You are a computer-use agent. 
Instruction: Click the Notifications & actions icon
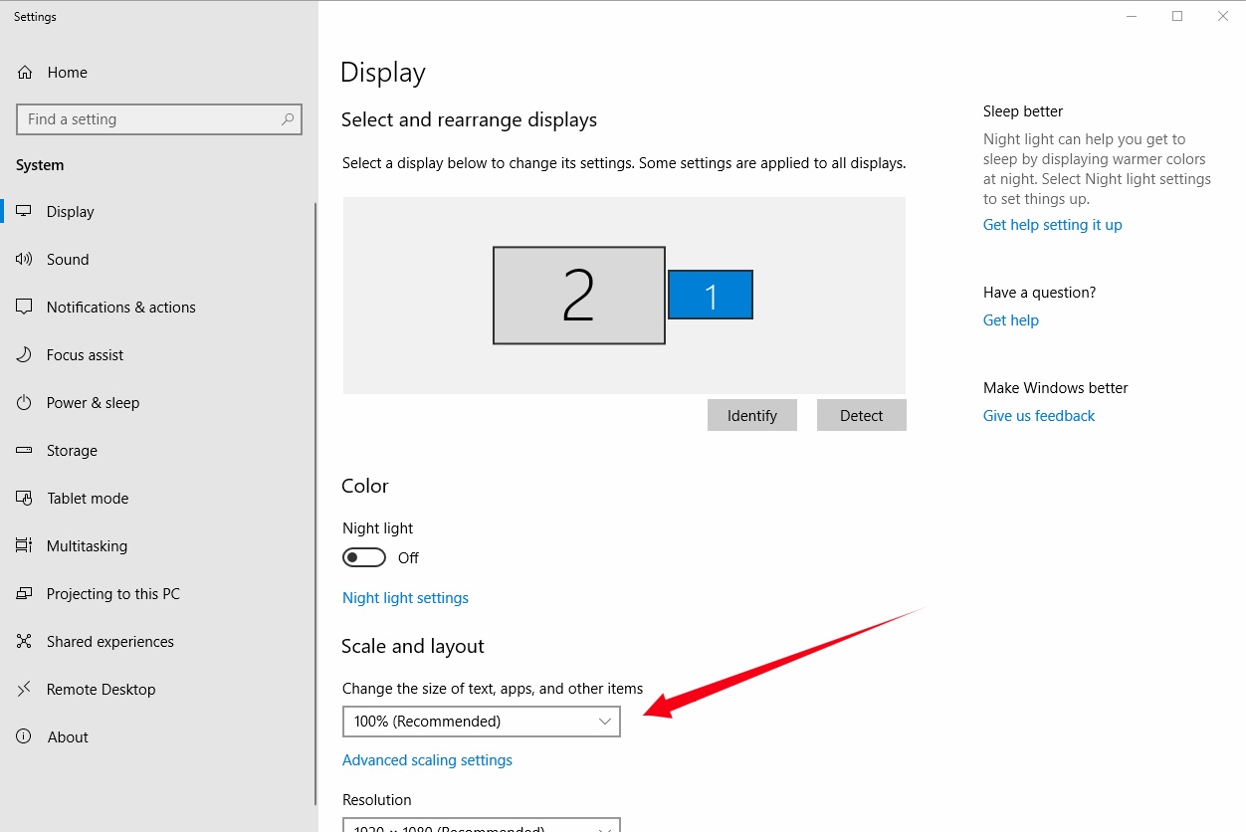25,308
